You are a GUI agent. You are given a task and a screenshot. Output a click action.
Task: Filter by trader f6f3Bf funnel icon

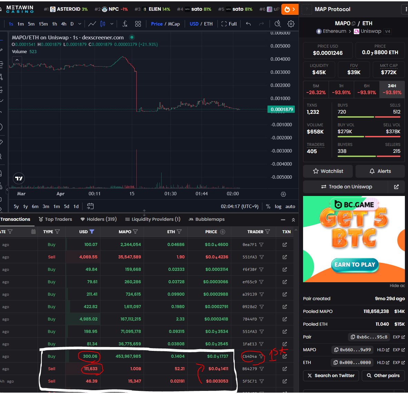click(x=261, y=269)
